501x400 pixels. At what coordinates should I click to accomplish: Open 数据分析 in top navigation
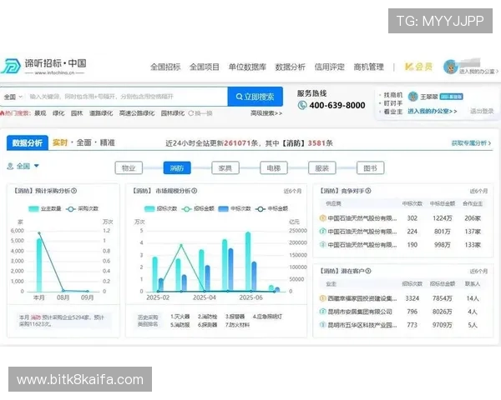click(290, 67)
